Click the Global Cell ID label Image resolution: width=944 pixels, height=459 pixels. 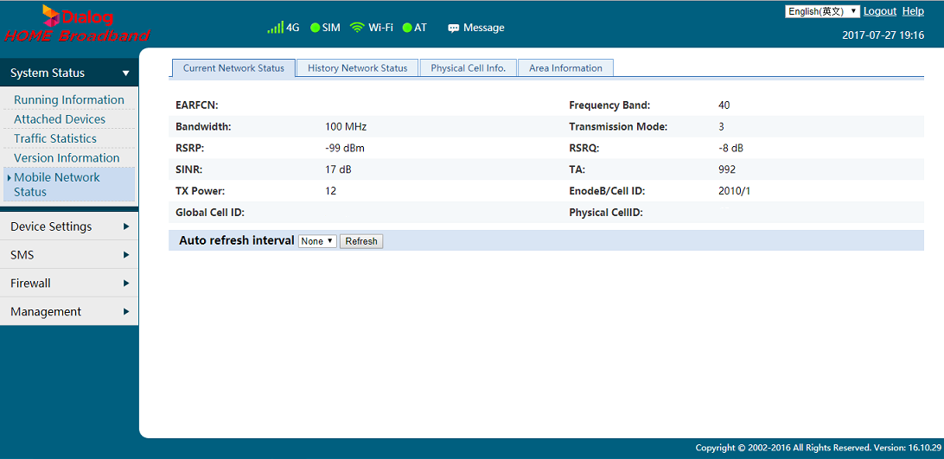click(209, 213)
